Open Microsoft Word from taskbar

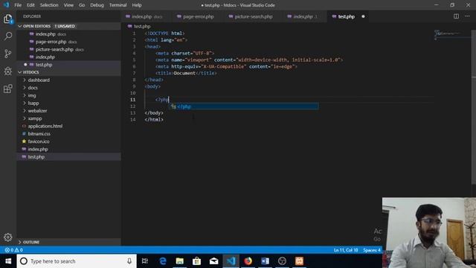coord(265,261)
